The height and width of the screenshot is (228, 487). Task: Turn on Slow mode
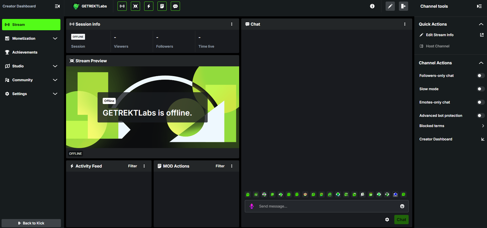pyautogui.click(x=481, y=89)
